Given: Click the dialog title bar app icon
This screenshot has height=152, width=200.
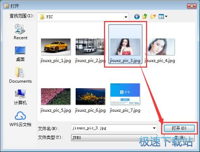Looking at the screenshot, I should [6, 6].
